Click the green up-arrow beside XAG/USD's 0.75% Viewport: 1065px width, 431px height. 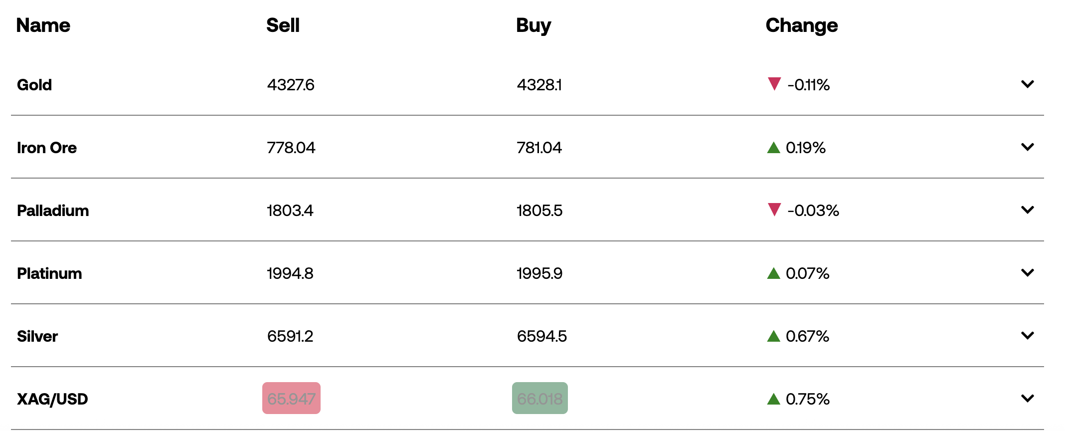pos(774,399)
